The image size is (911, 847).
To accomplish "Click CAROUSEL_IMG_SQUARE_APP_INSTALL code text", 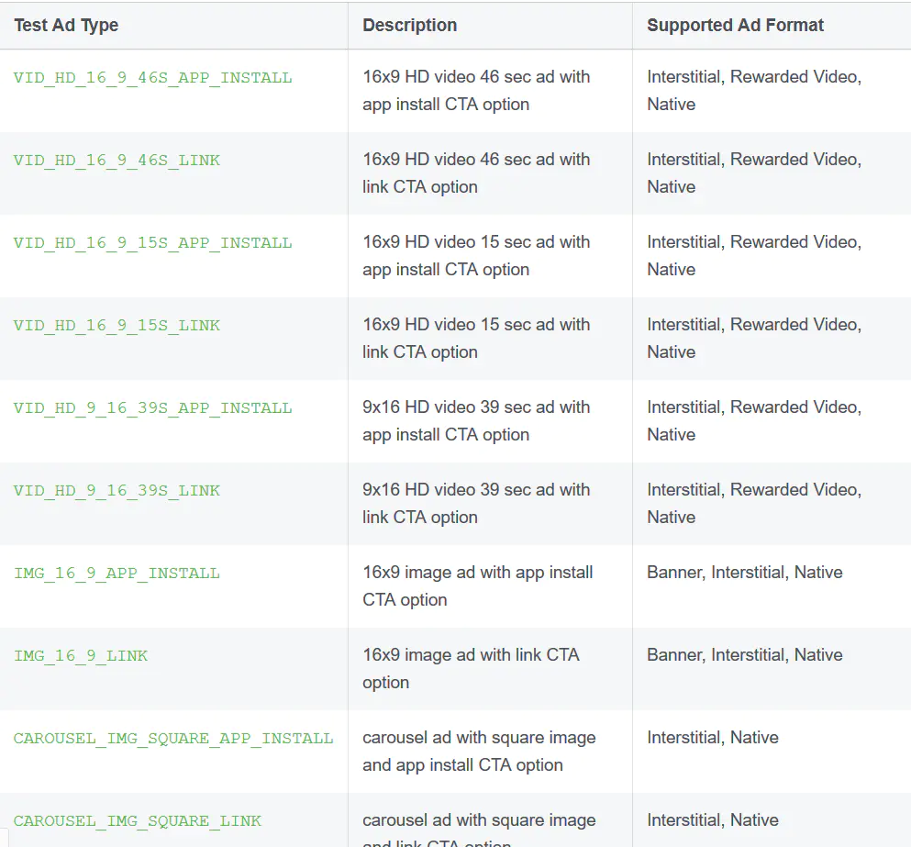I will (x=173, y=739).
